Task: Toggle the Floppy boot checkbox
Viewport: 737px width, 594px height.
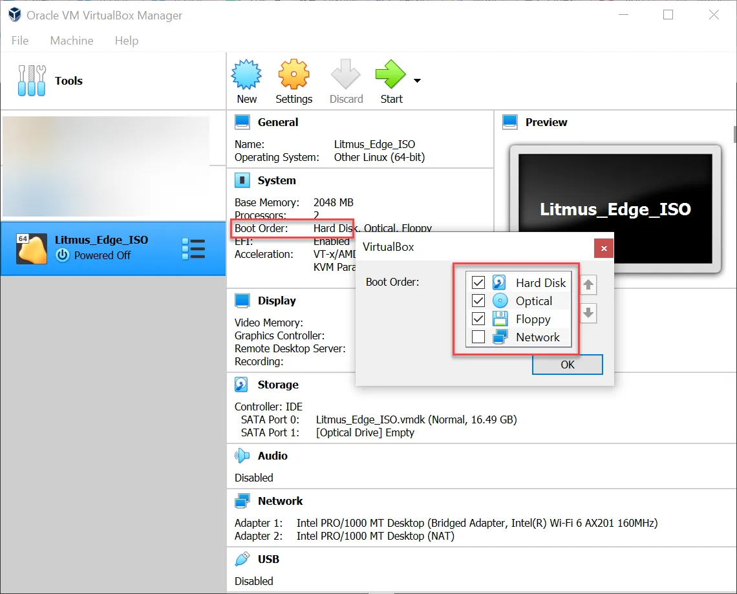Action: [x=478, y=319]
